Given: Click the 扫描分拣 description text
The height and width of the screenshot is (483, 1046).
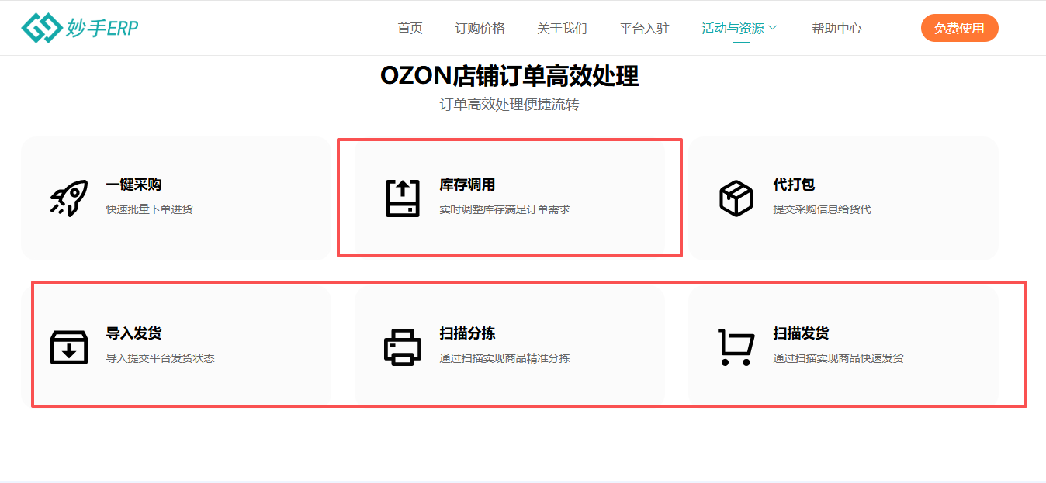Looking at the screenshot, I should [x=504, y=358].
